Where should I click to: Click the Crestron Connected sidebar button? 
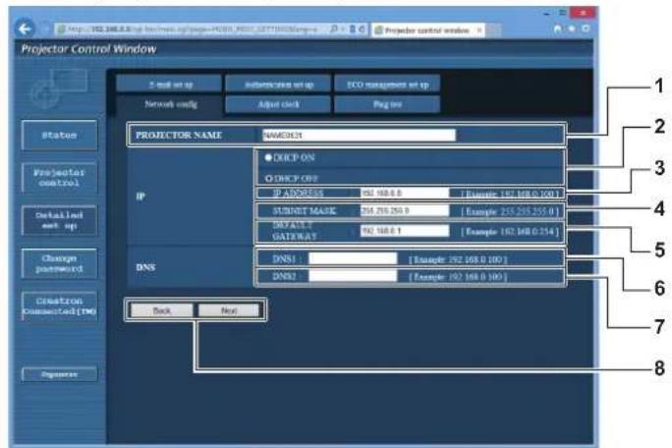(59, 306)
